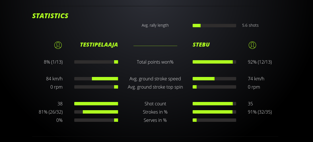The height and width of the screenshot is (142, 313).
Task: Click Stebu's player profile icon
Action: (252, 45)
